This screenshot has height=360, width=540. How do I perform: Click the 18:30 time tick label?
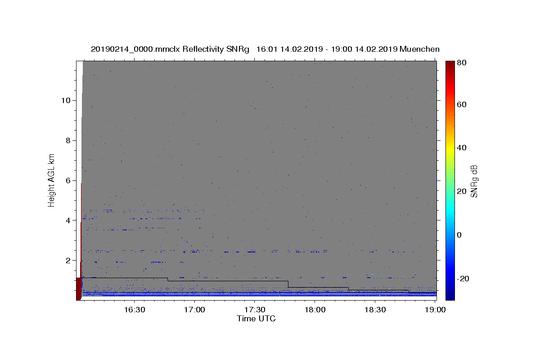coord(375,310)
